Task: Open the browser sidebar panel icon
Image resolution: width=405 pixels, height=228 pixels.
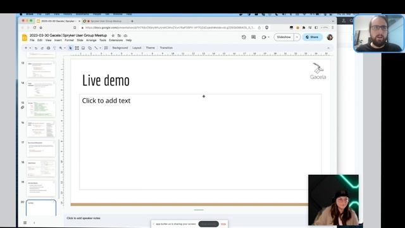Action: point(316,28)
